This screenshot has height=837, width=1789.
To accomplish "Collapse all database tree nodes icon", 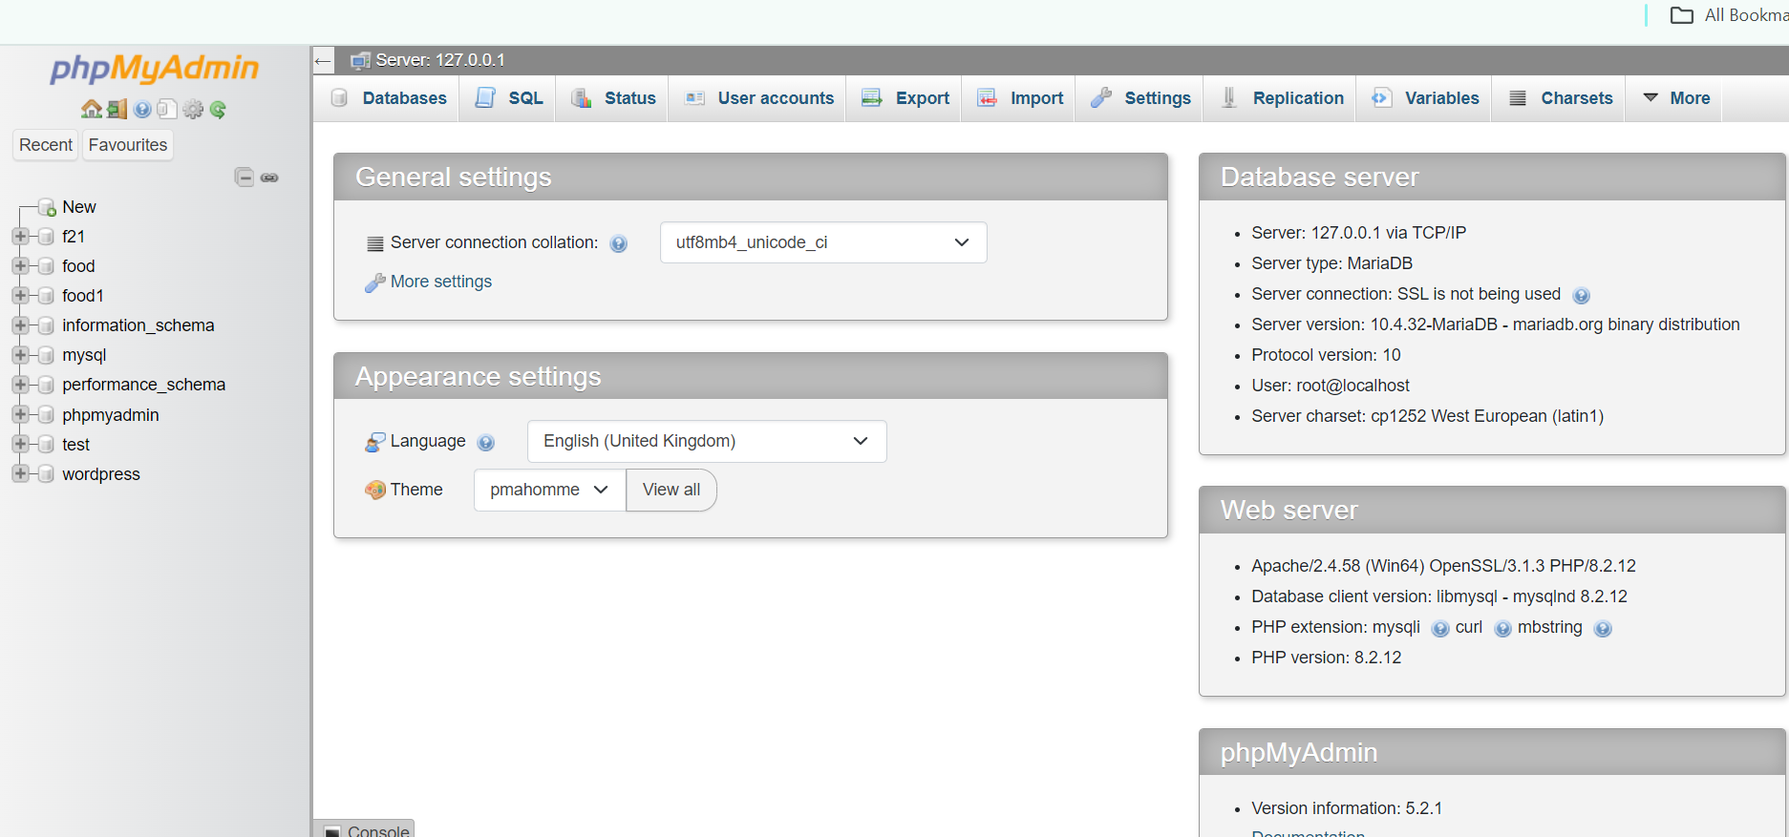I will click(x=245, y=177).
